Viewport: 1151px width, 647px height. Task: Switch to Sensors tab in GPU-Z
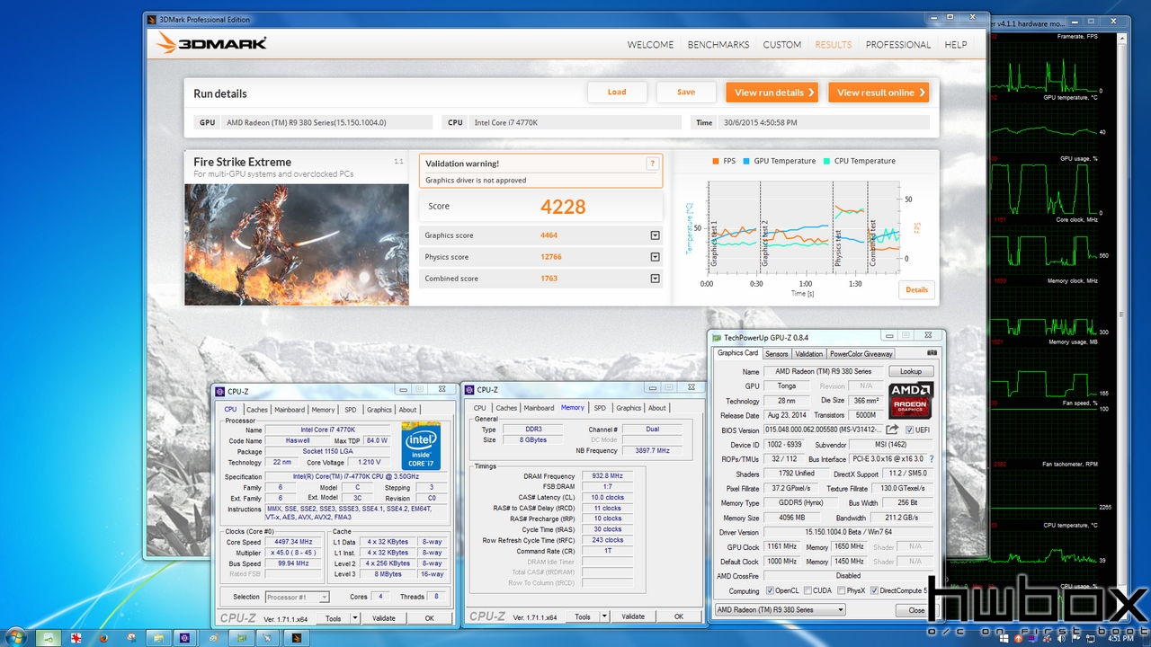tap(777, 354)
